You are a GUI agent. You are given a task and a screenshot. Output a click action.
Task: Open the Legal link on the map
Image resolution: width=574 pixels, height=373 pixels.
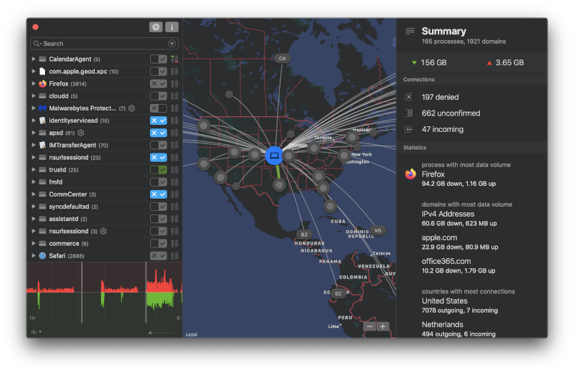click(x=192, y=334)
